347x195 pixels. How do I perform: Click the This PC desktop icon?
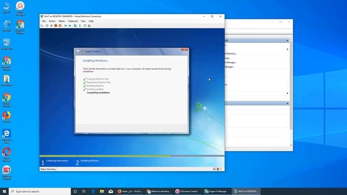pyautogui.click(x=7, y=7)
